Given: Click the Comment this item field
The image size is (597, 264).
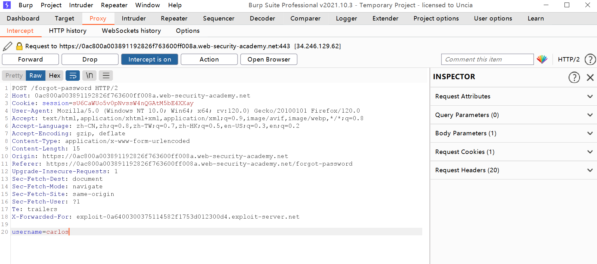Looking at the screenshot, I should tap(487, 59).
